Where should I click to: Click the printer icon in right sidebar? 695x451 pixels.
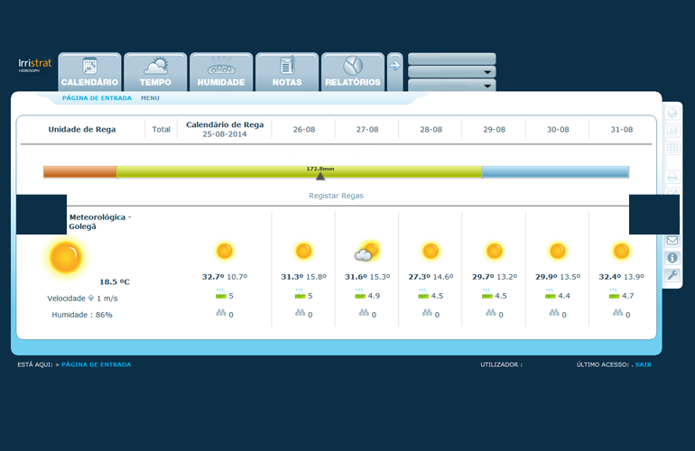(x=672, y=176)
